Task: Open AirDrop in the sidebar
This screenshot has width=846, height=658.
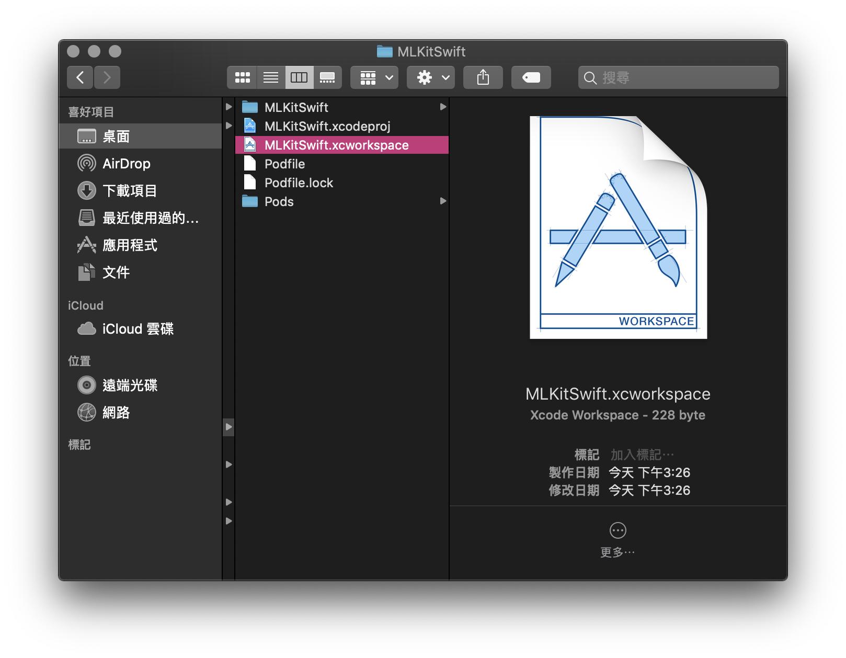Action: 141,163
